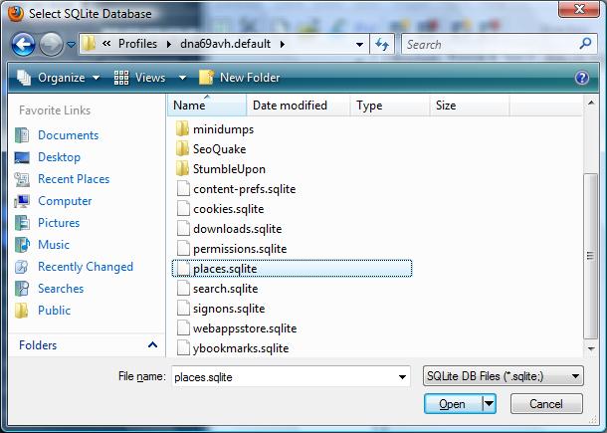This screenshot has height=433, width=607.
Task: Open the Views menu
Action: pyautogui.click(x=139, y=78)
